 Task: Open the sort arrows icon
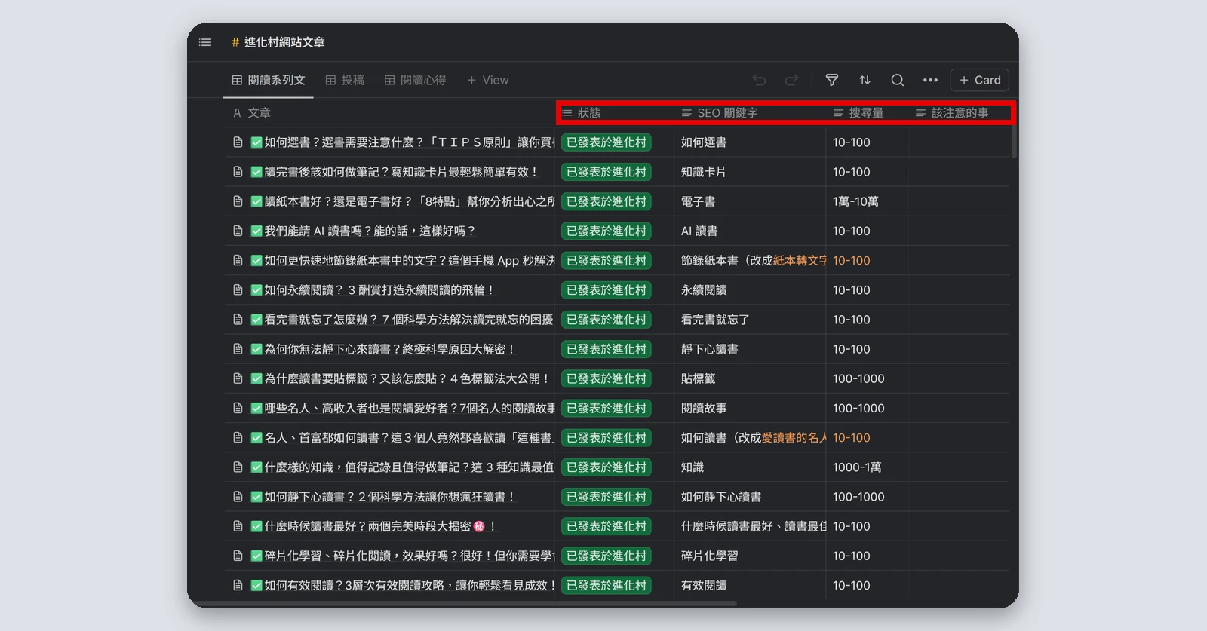coord(865,80)
